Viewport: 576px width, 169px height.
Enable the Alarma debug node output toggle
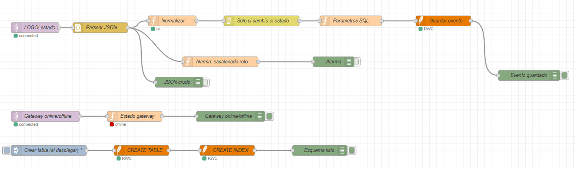(357, 62)
